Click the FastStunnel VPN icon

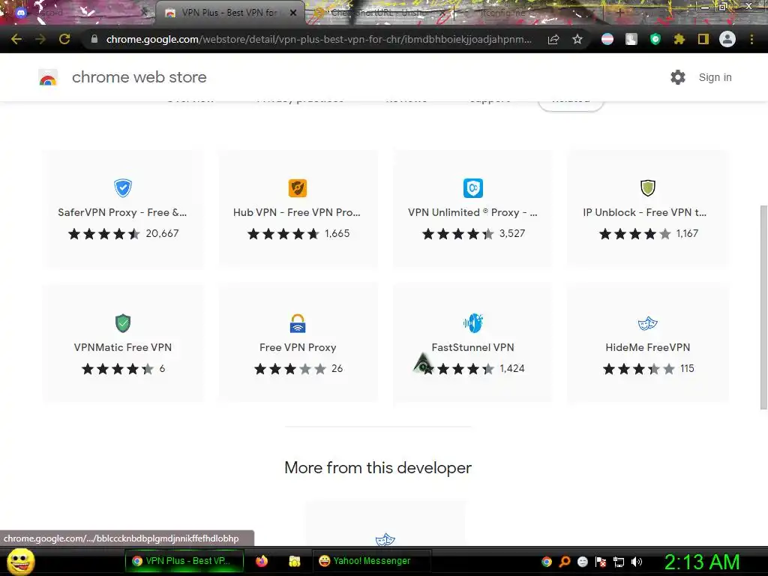(x=473, y=322)
